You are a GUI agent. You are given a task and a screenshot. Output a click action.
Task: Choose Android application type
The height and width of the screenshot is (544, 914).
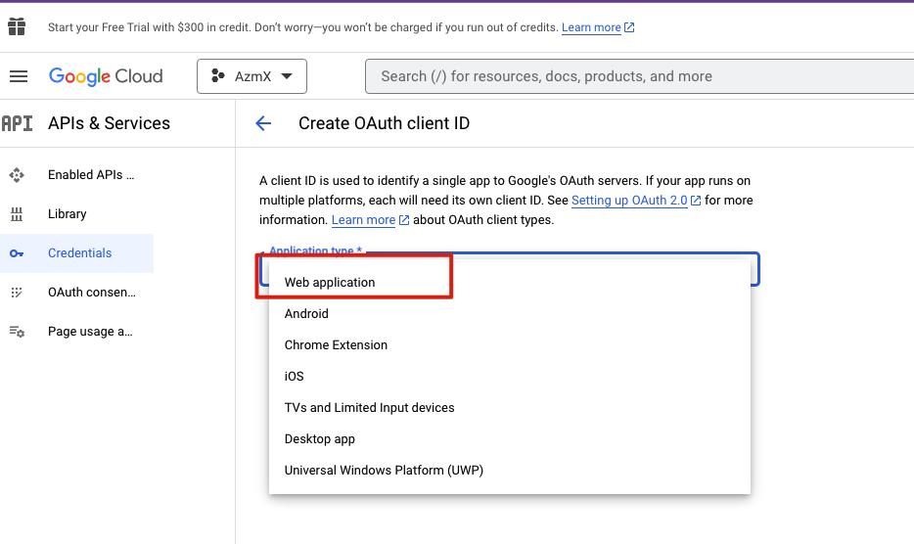pos(306,314)
